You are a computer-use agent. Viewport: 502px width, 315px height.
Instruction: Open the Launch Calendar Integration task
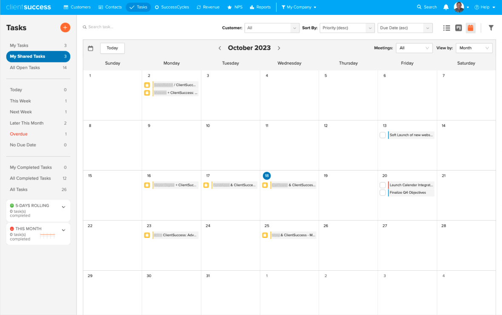coord(411,185)
